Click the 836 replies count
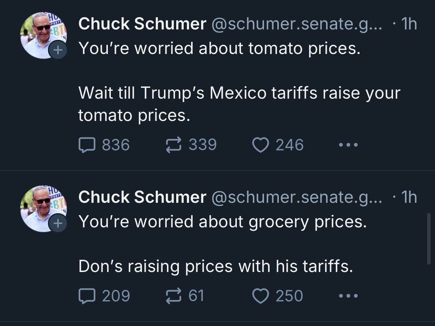The image size is (435, 326). click(x=114, y=144)
